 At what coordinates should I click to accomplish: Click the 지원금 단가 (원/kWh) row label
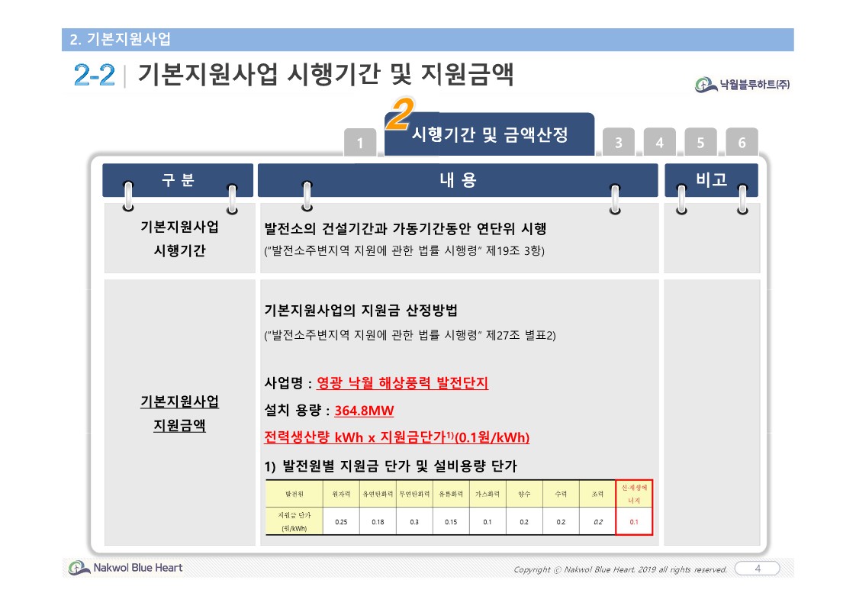click(x=294, y=521)
